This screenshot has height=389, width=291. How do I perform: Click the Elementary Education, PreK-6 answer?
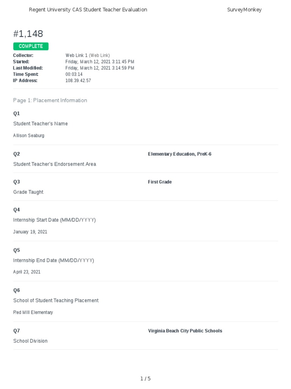click(180, 154)
